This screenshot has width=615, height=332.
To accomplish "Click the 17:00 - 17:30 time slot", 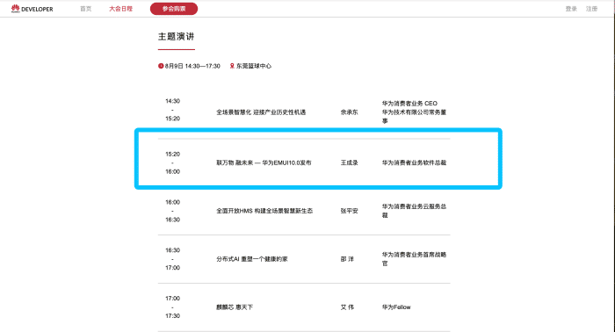I will pyautogui.click(x=172, y=307).
